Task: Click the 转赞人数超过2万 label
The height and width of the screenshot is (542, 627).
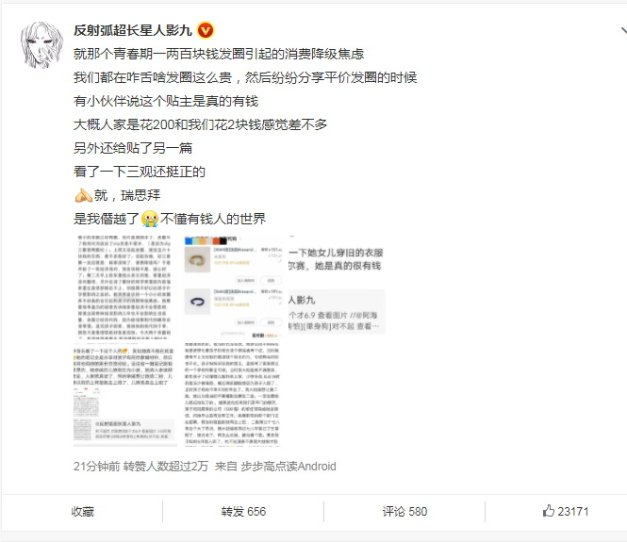Action: [x=166, y=466]
